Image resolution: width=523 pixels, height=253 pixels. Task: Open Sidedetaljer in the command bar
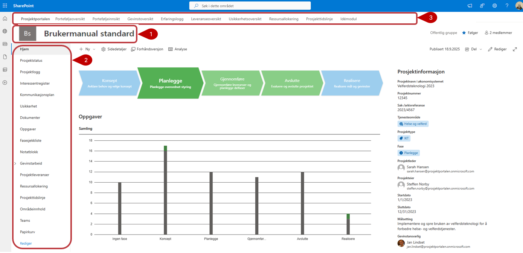pos(114,49)
